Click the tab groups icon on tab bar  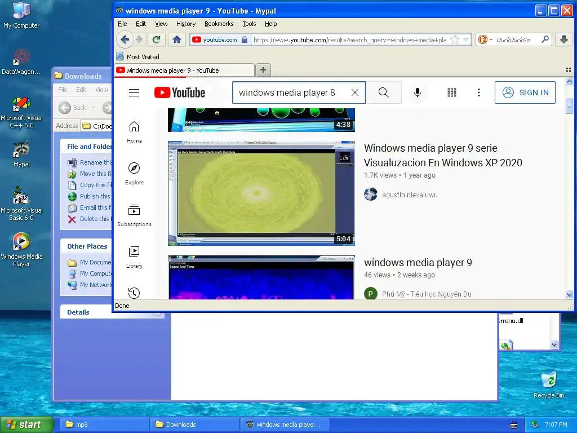[569, 70]
